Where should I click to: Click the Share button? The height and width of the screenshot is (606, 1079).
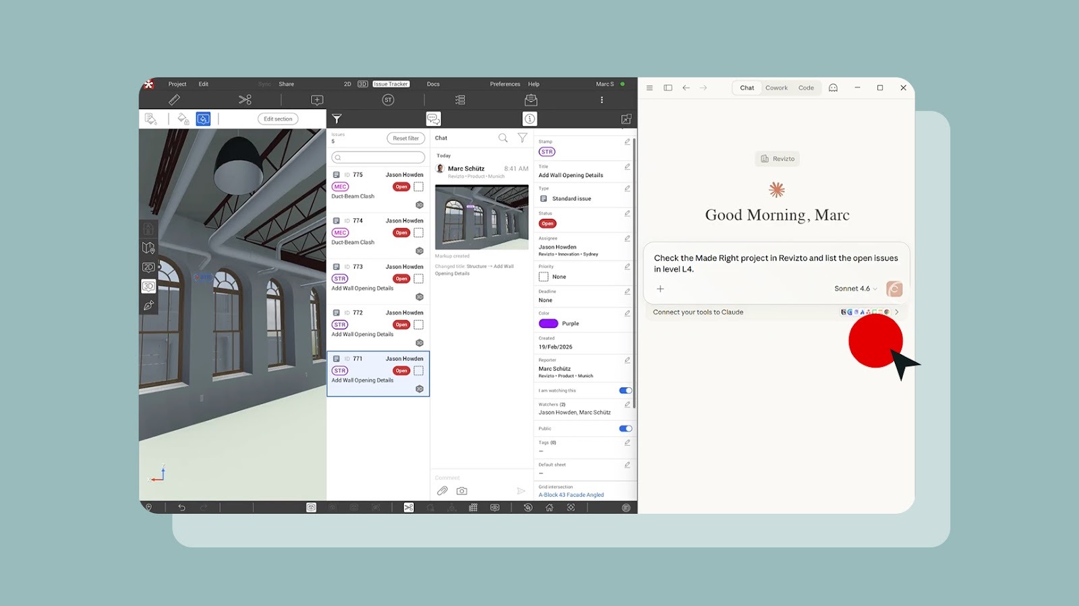(286, 84)
